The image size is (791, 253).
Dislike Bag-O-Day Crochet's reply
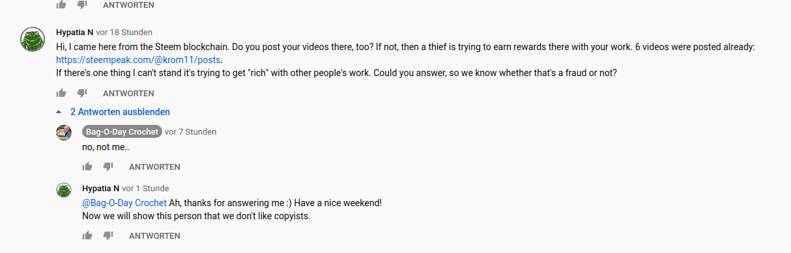tap(108, 167)
